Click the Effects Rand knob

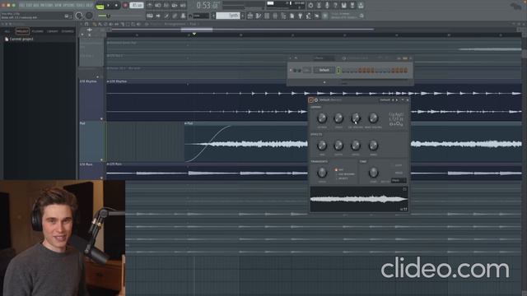click(x=373, y=146)
